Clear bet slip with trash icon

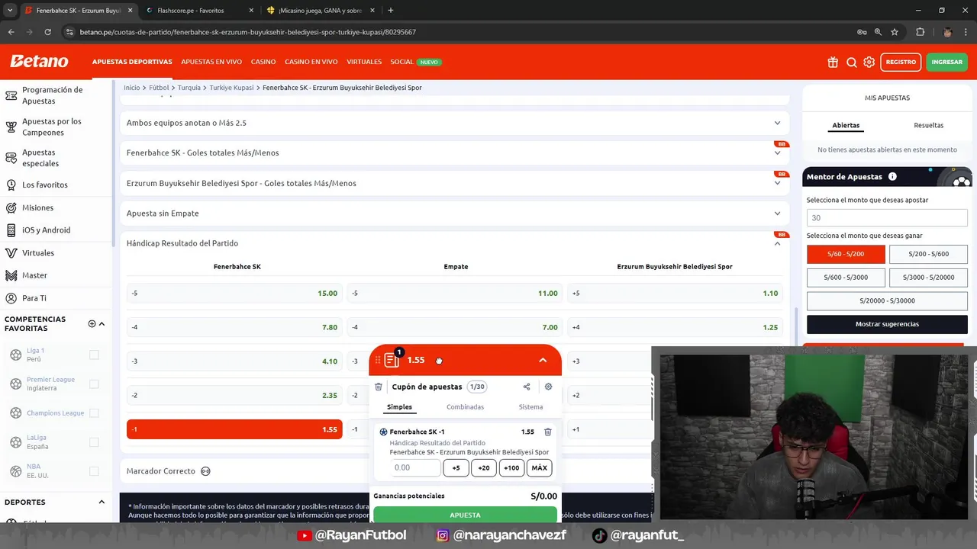pos(379,387)
